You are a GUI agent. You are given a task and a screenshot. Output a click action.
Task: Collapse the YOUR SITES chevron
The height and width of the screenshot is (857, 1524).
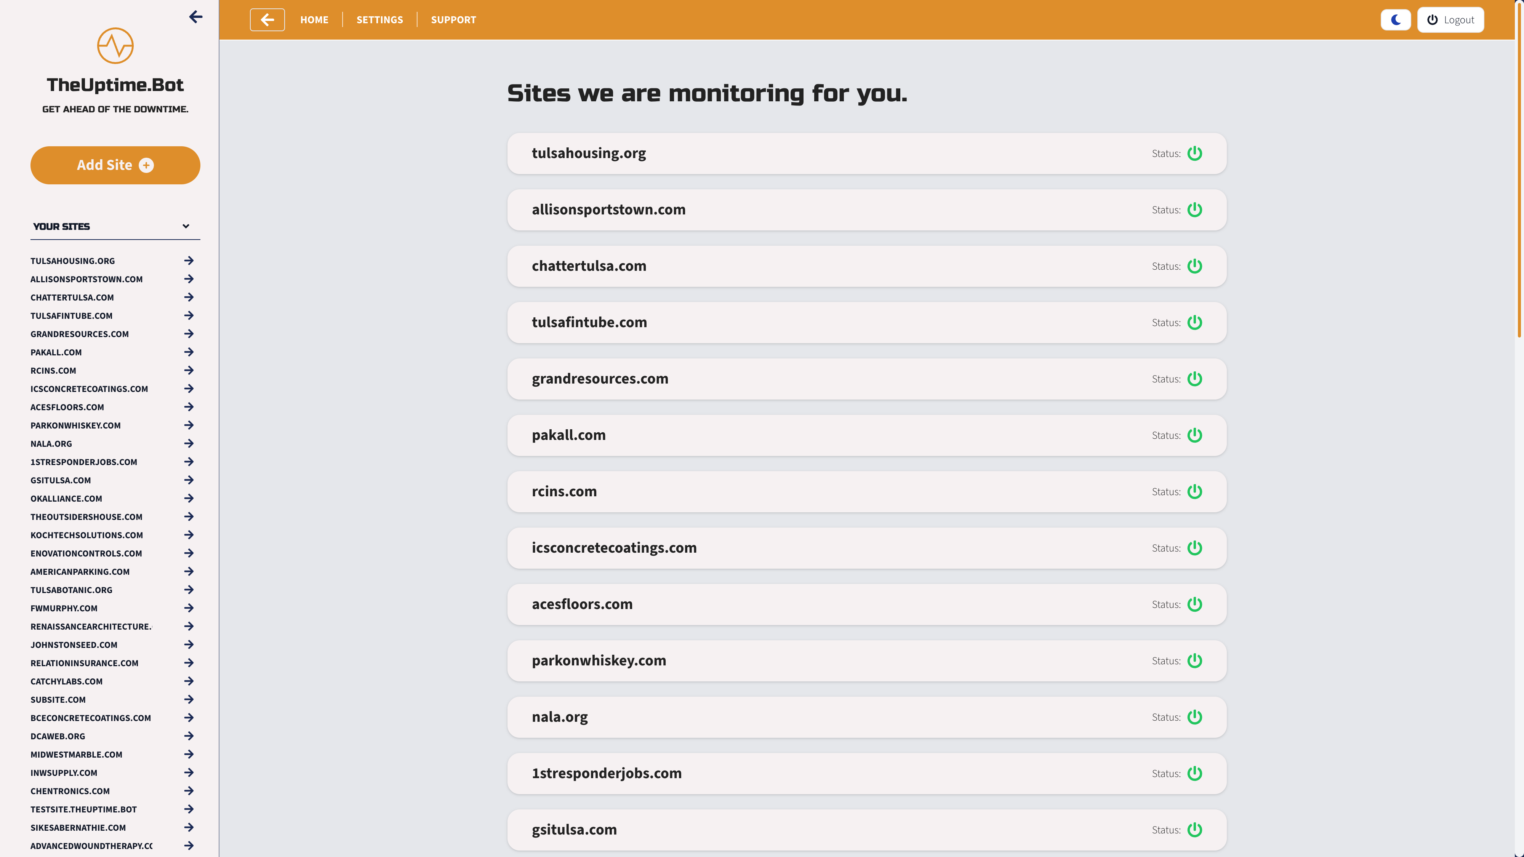coord(186,226)
